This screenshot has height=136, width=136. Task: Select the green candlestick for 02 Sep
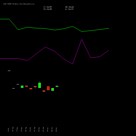pyautogui.click(x=52, y=89)
